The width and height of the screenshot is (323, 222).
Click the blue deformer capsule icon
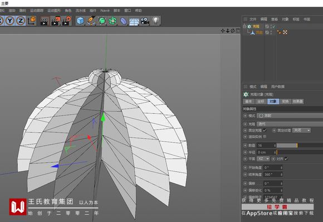(124, 21)
